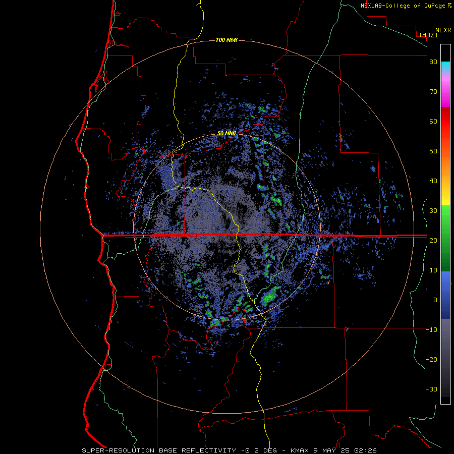Viewport: 454px width, 454px height.
Task: Click the 40 dBZ scale value
Action: click(x=433, y=181)
